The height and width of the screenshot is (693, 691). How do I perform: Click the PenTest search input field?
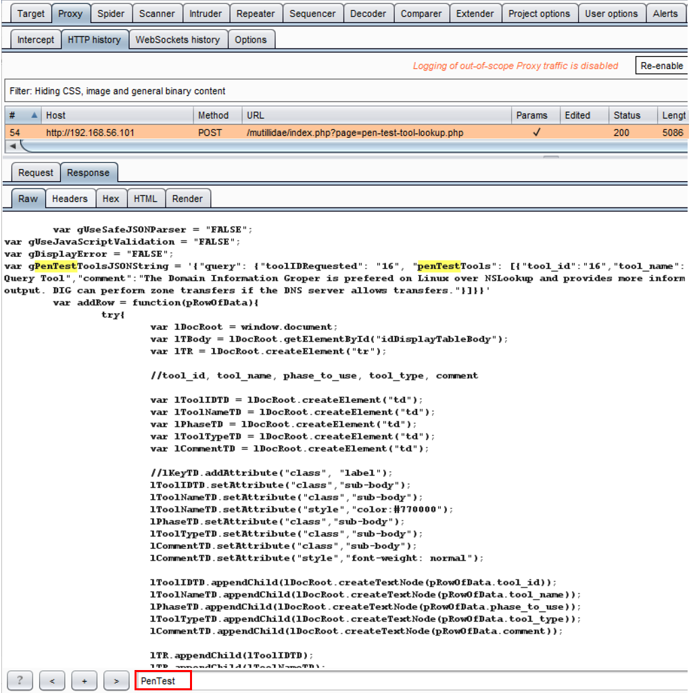(164, 681)
